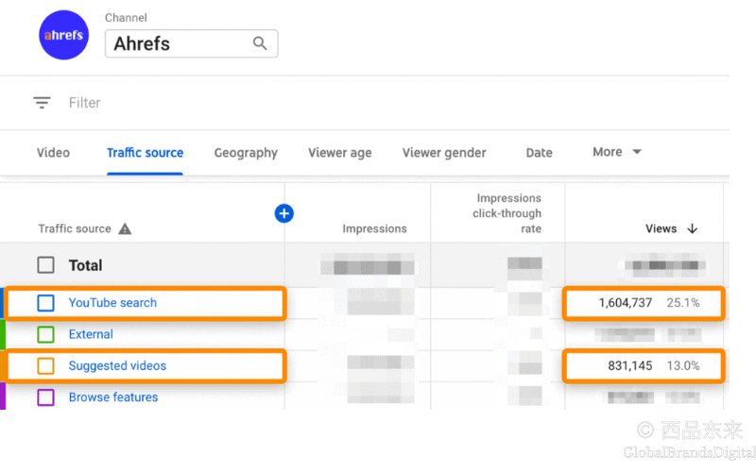Click the Total row label
This screenshot has width=756, height=472.
[x=85, y=265]
